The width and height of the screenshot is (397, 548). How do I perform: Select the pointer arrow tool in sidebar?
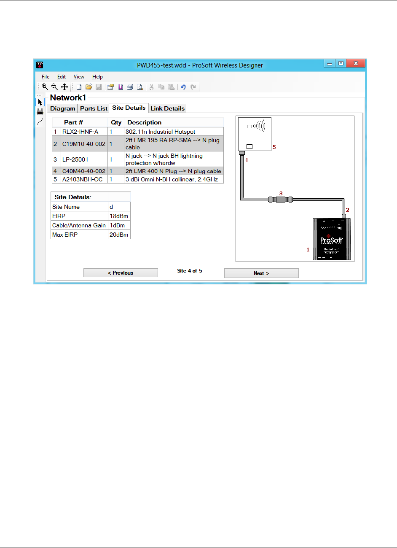(x=40, y=103)
